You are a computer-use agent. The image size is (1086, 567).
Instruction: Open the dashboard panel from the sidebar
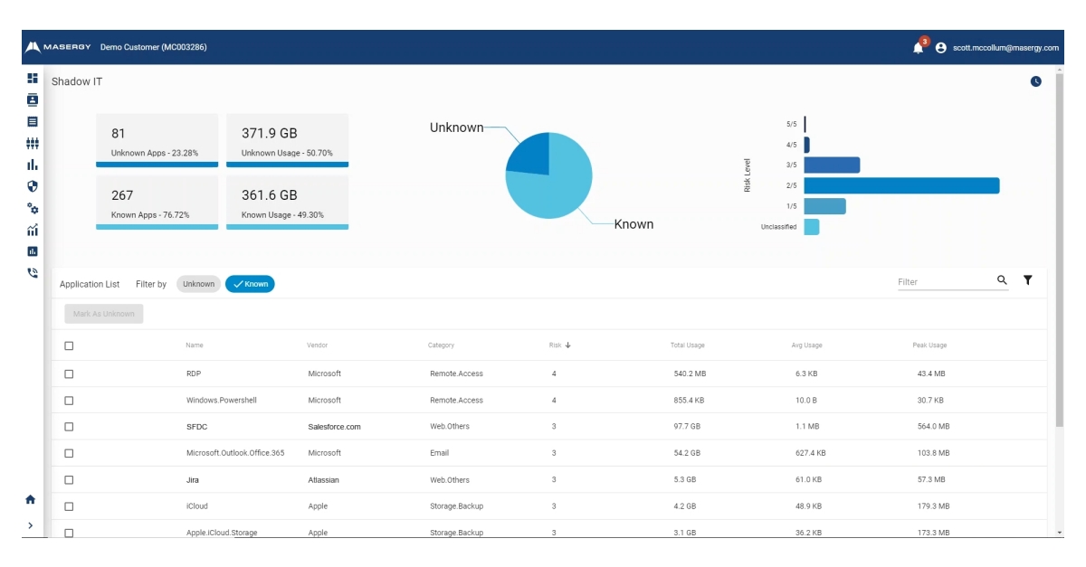click(33, 78)
